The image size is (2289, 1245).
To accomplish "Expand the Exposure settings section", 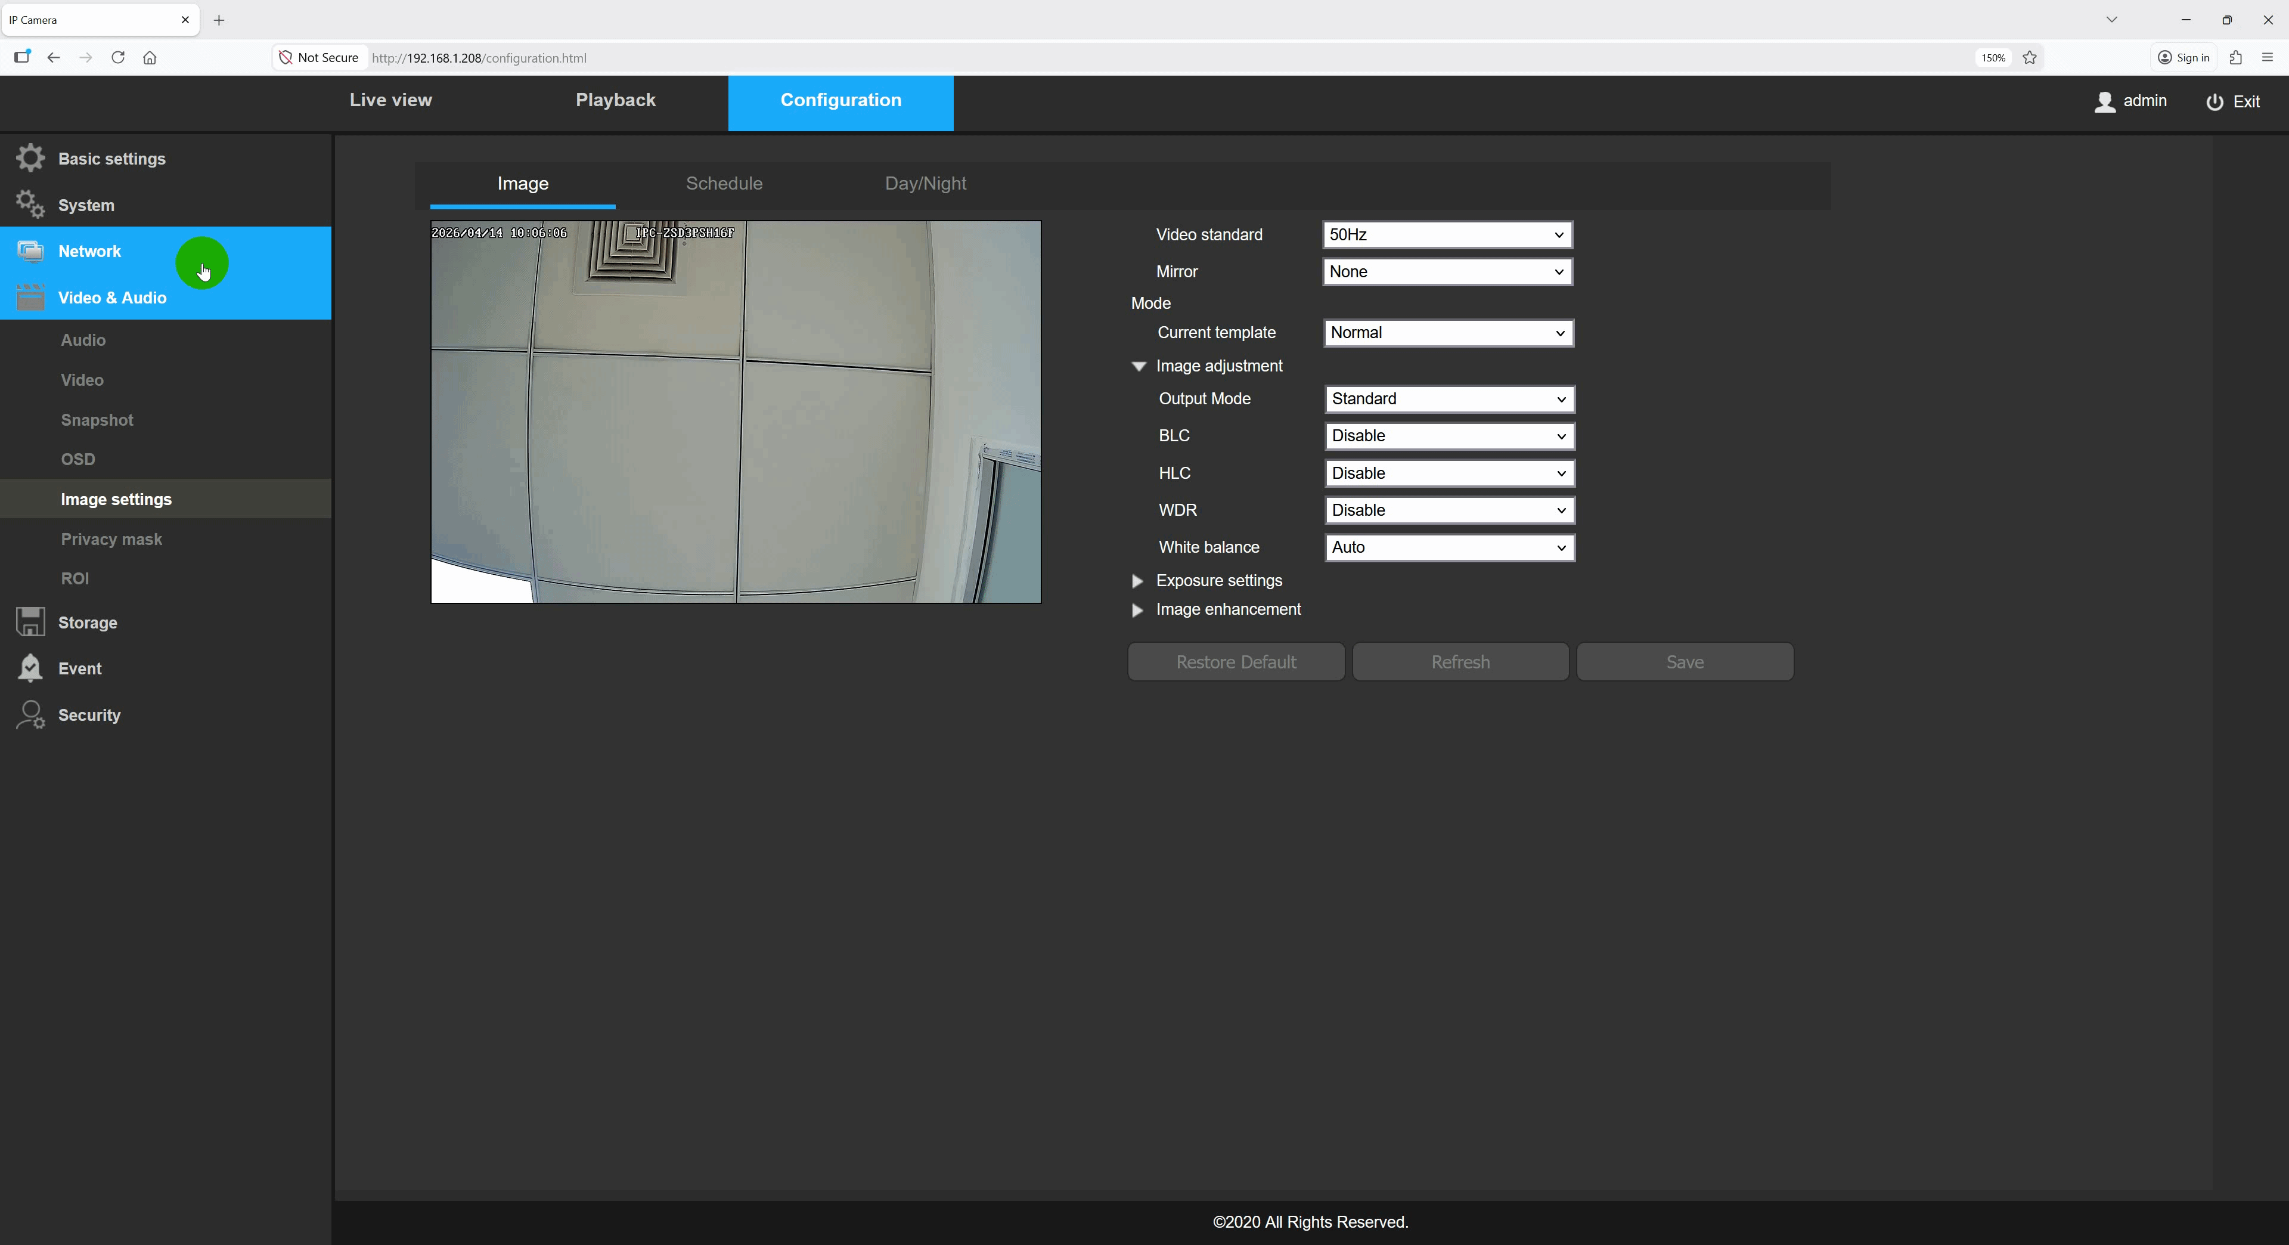I will (x=1137, y=581).
